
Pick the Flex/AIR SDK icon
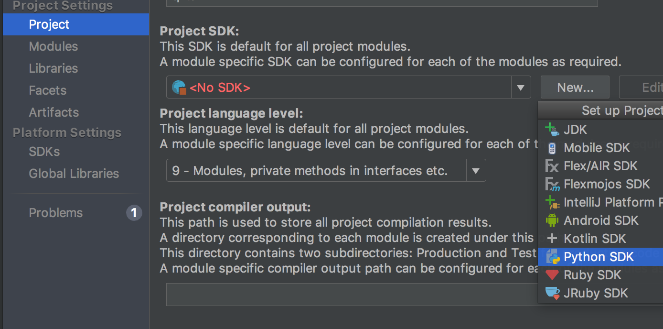click(552, 166)
